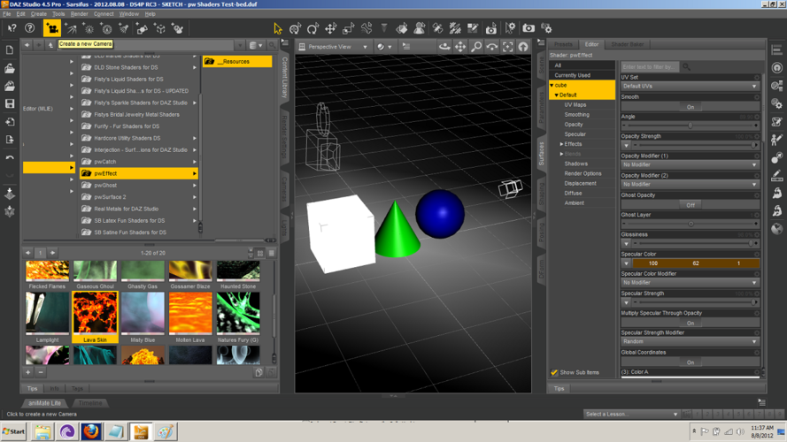Screen dimensions: 787x442
Task: Click the What's This help arrow icon
Action: (x=12, y=28)
